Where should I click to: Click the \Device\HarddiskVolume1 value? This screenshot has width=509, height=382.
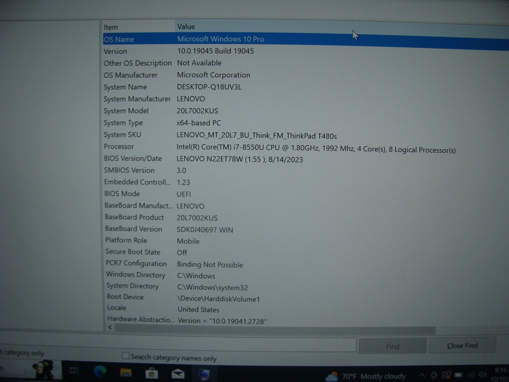click(219, 299)
